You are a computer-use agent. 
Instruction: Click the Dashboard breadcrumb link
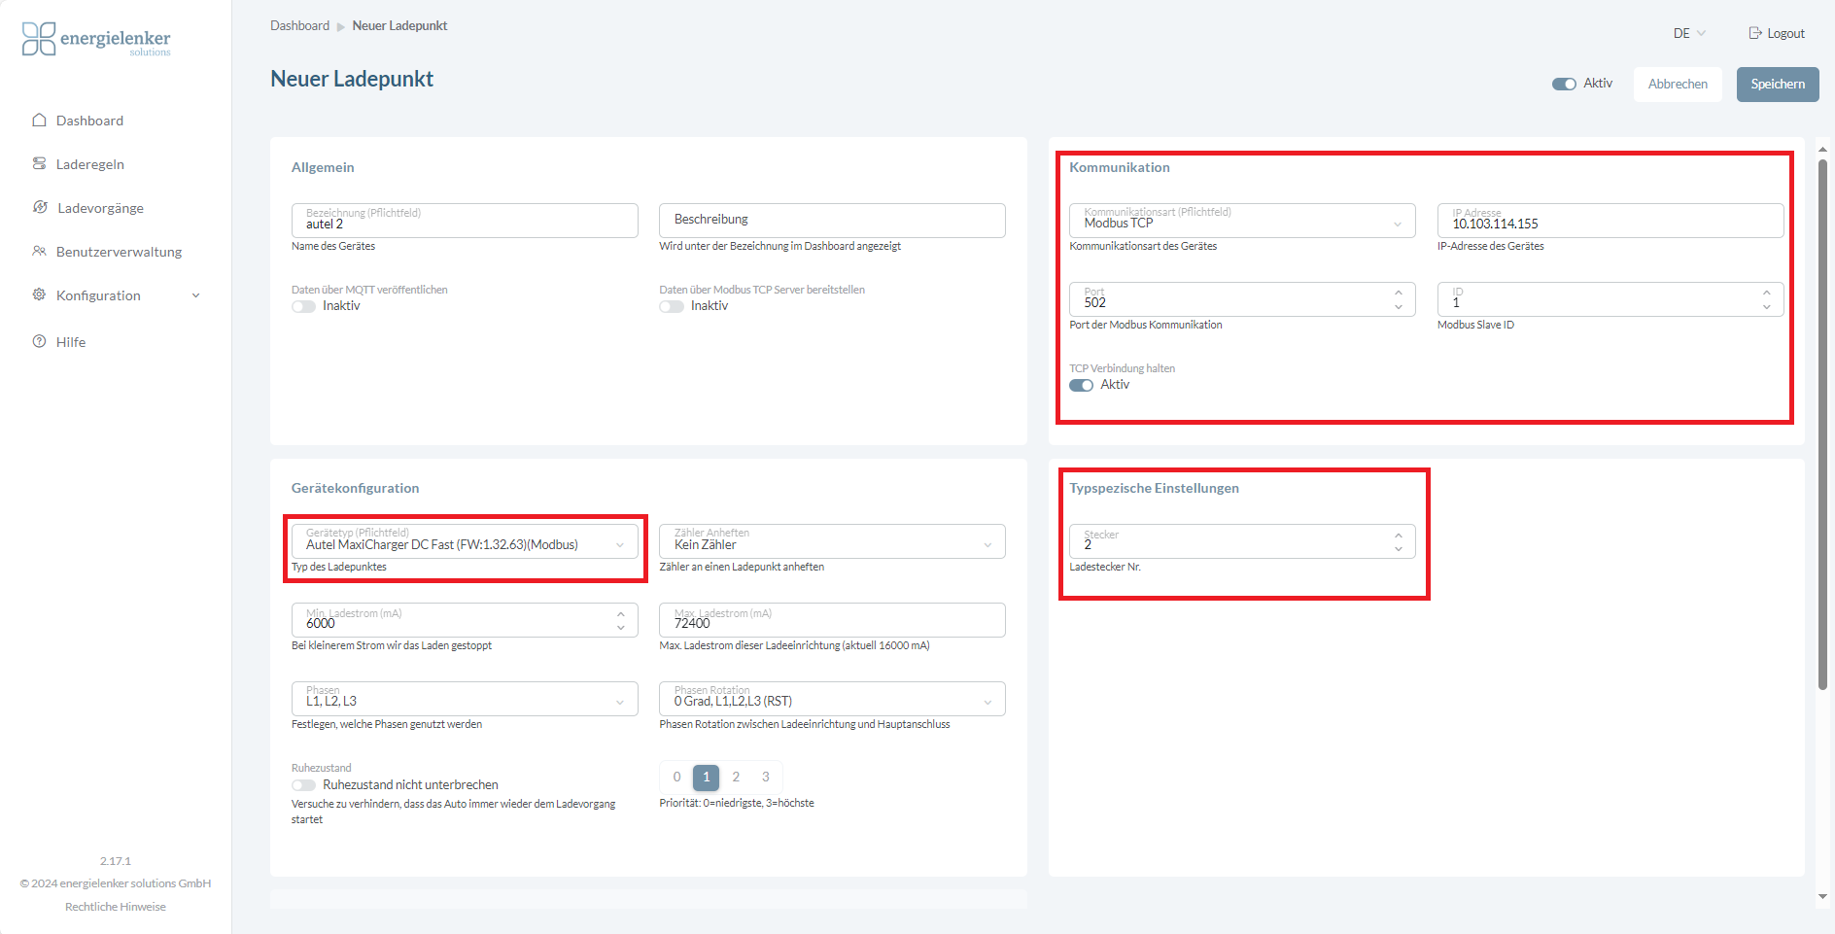click(299, 26)
